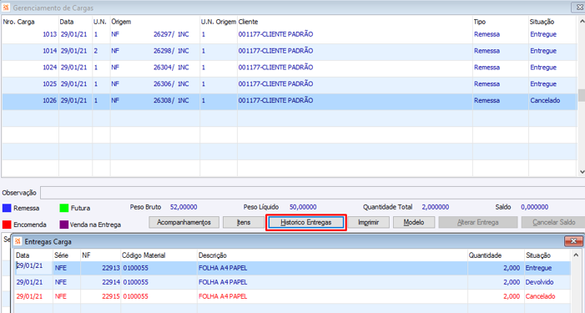
Task: Click the Origem column header
Action: (x=121, y=22)
